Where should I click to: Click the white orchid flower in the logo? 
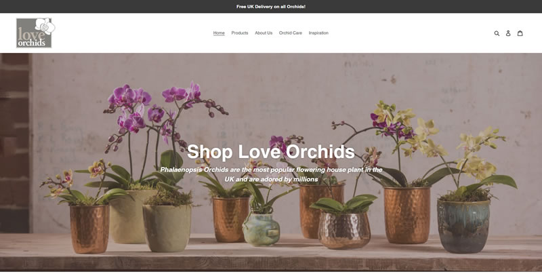coord(45,26)
